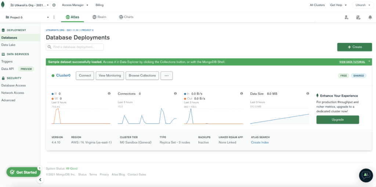Open the project activity feed icon
Screen dimensions: 376x187
[x=358, y=17]
